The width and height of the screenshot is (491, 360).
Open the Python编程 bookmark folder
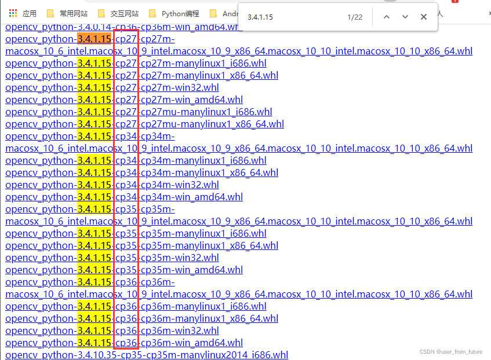point(174,13)
